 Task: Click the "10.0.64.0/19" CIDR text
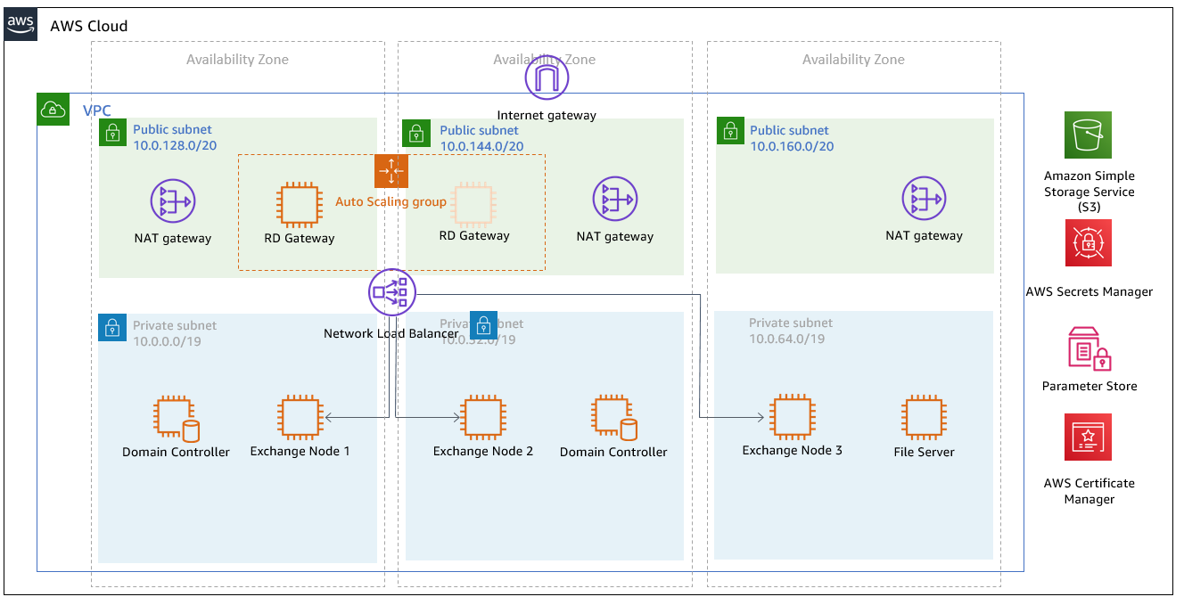click(786, 339)
